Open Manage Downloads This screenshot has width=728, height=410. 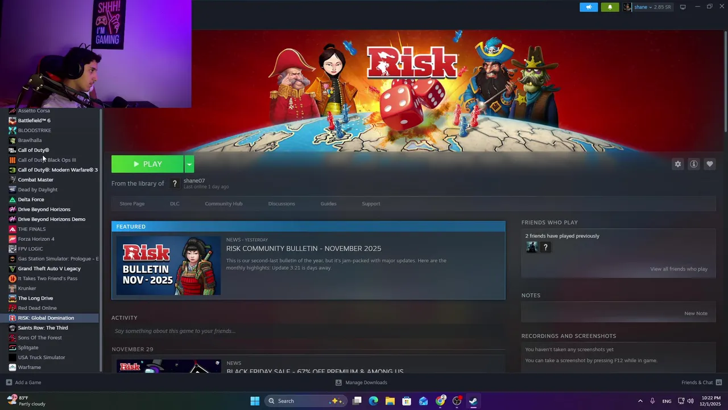pos(361,383)
